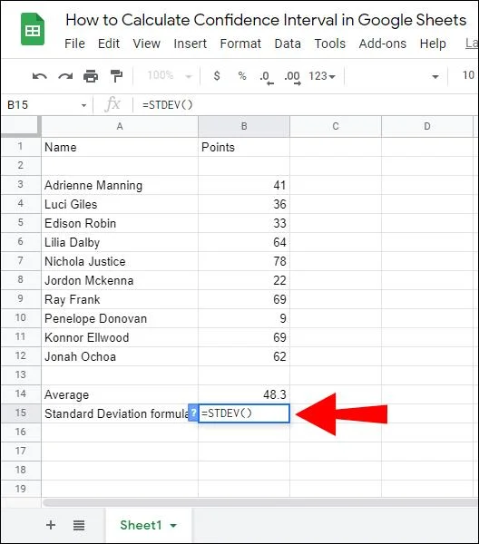Image resolution: width=479 pixels, height=544 pixels.
Task: Open the Data menu
Action: click(288, 44)
